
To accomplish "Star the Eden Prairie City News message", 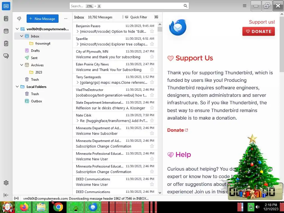I will click(152, 70).
